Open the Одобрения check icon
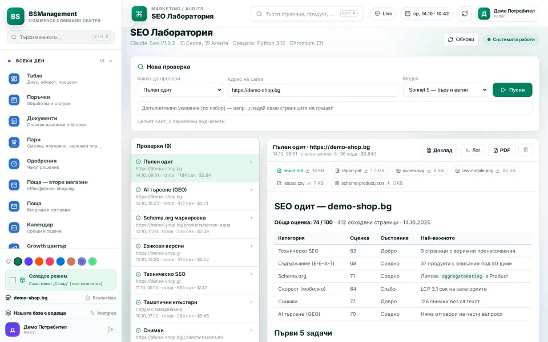This screenshot has height=342, width=548. pos(14,164)
